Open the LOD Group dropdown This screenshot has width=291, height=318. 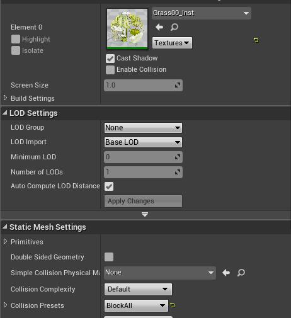coord(143,128)
